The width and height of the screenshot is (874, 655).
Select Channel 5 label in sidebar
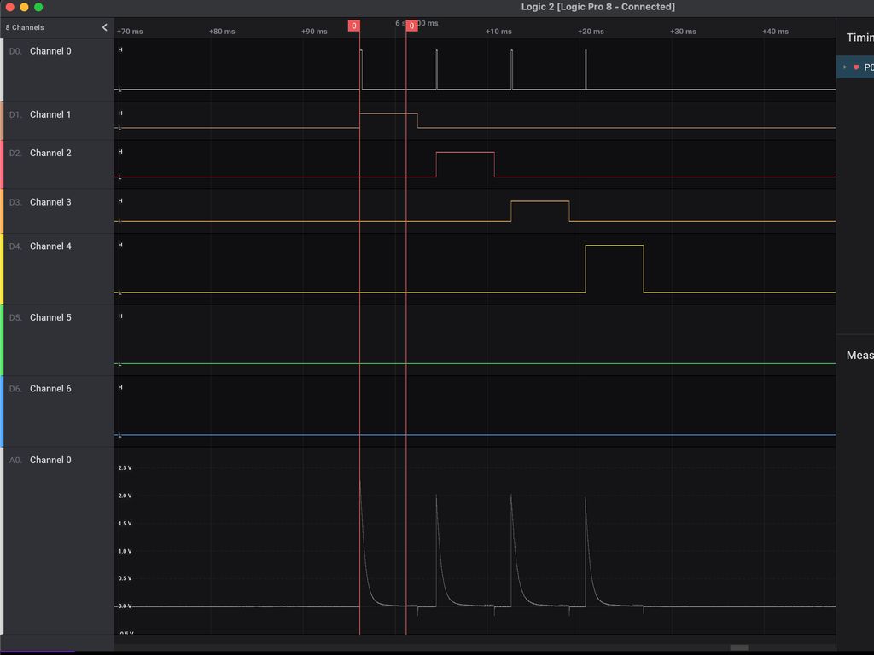point(50,317)
